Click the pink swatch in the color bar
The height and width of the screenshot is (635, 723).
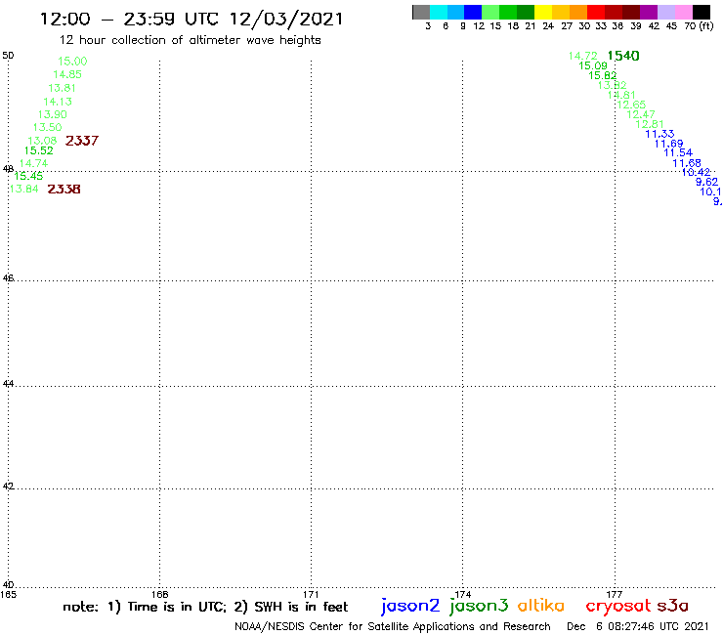684,13
